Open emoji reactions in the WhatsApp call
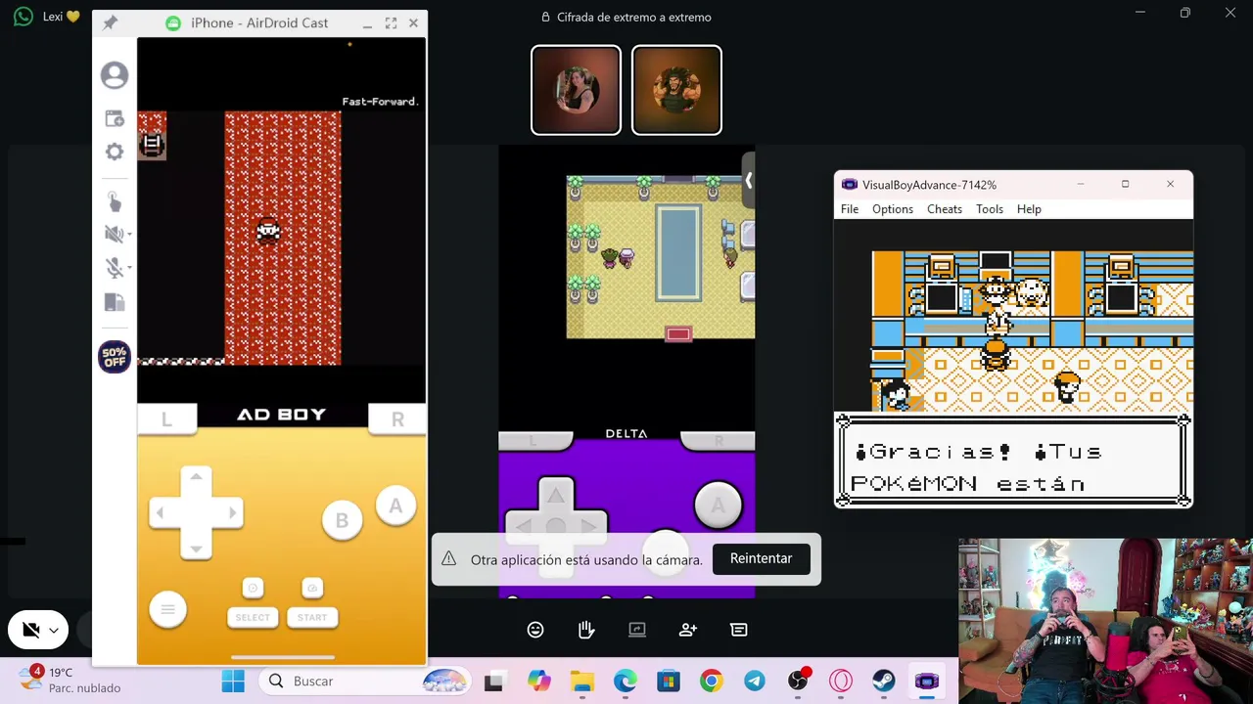 click(x=535, y=630)
